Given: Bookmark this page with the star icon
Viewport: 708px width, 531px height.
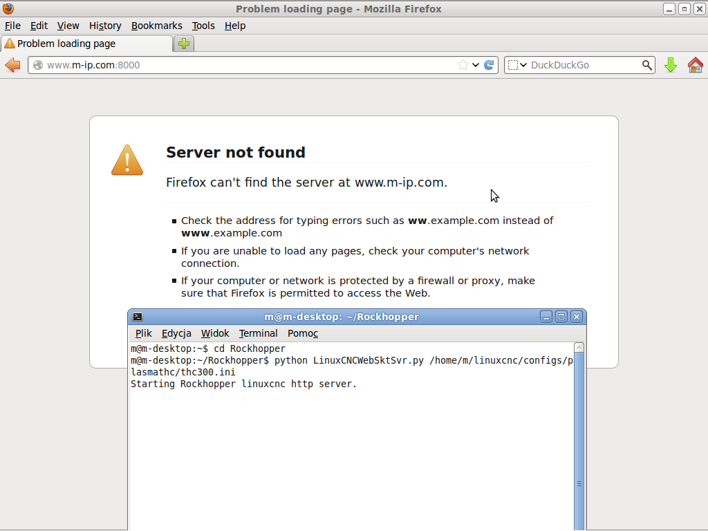Looking at the screenshot, I should coord(463,65).
